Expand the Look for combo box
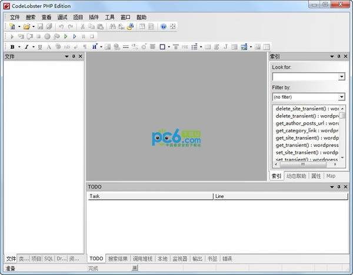This screenshot has height=275, width=353. (x=341, y=76)
